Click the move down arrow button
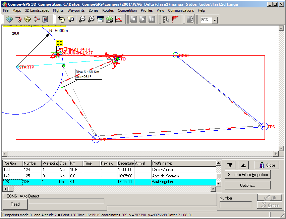This screenshot has width=286, height=219. pyautogui.click(x=230, y=165)
